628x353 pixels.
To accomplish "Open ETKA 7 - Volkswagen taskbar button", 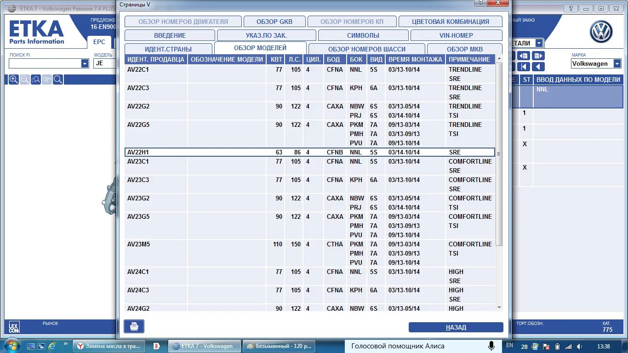I will pos(204,346).
